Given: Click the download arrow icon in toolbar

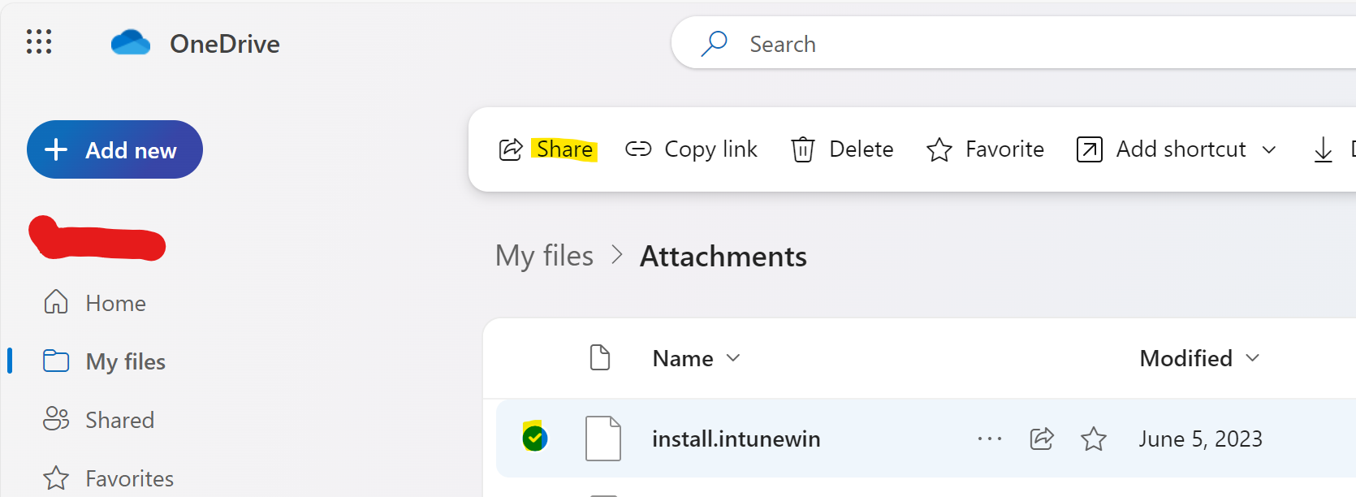Looking at the screenshot, I should (x=1323, y=149).
